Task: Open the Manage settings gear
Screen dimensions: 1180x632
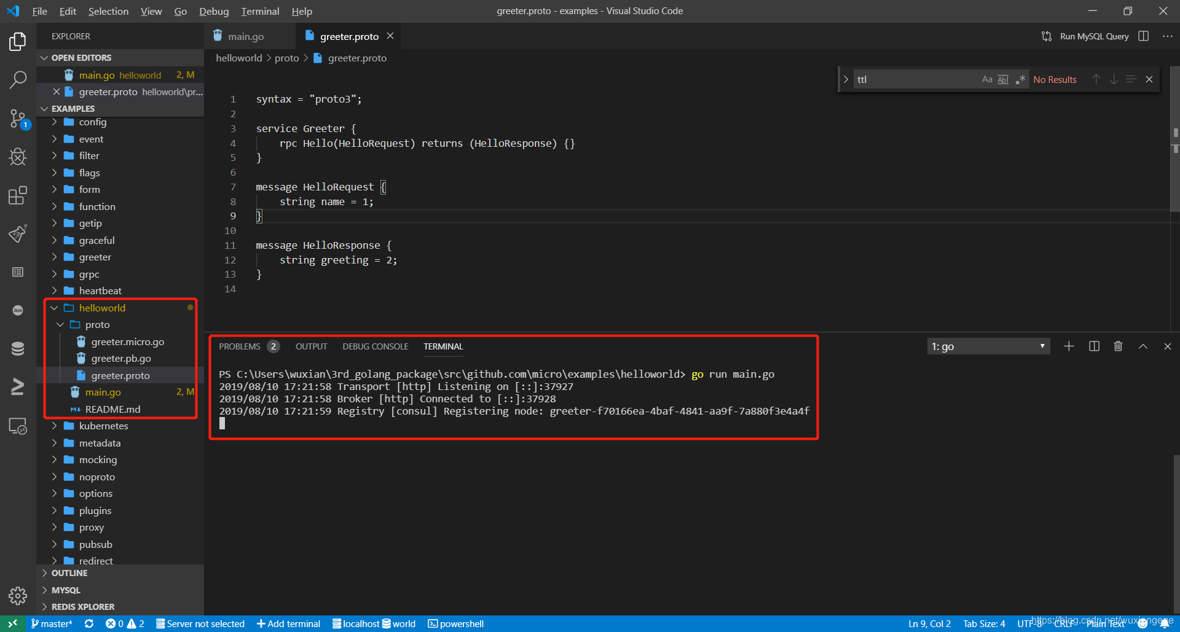Action: click(18, 595)
